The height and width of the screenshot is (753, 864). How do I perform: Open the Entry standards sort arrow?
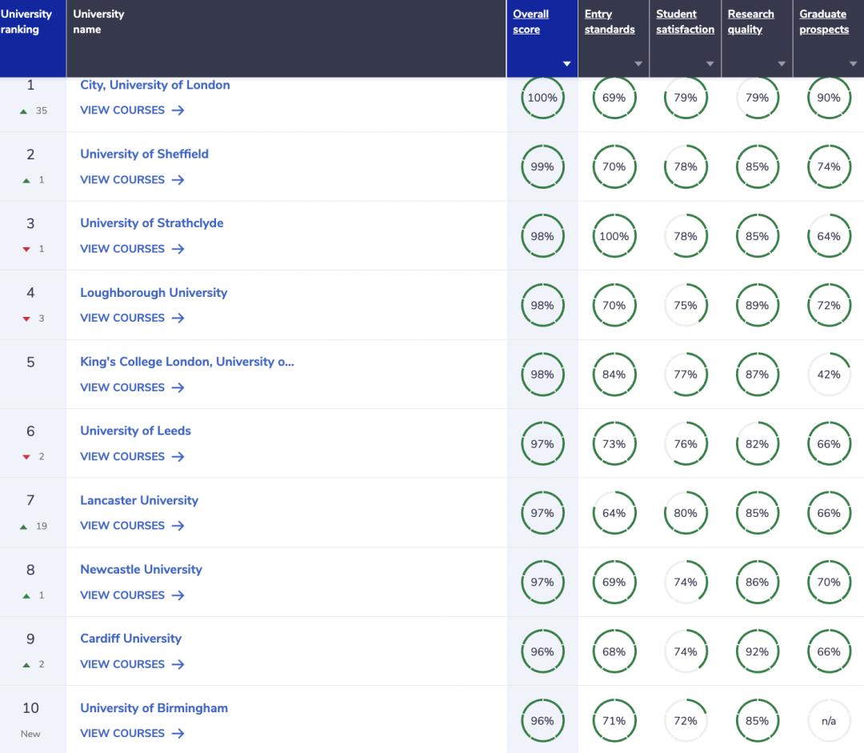tap(638, 64)
